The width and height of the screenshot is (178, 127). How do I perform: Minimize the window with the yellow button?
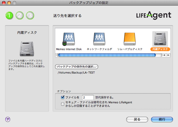click(9, 3)
